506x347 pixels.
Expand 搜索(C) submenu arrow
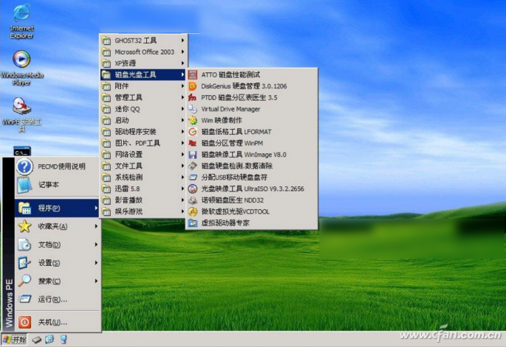click(96, 281)
